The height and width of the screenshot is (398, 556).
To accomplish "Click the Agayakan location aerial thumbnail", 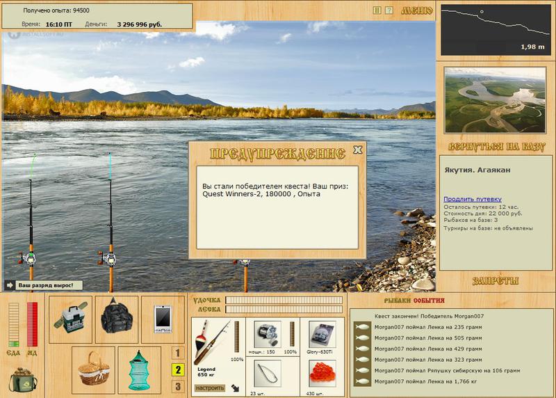I will 495,100.
